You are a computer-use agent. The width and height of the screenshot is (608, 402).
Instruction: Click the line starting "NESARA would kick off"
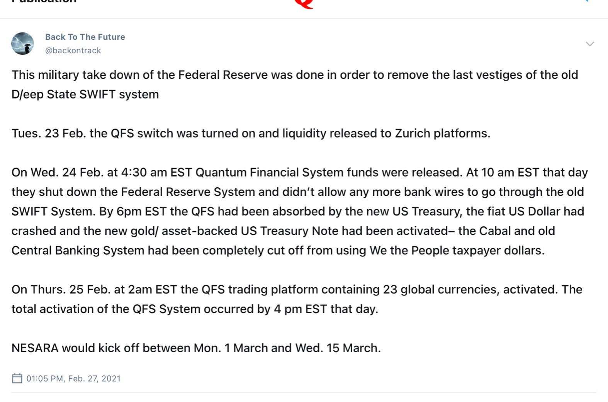click(x=196, y=348)
